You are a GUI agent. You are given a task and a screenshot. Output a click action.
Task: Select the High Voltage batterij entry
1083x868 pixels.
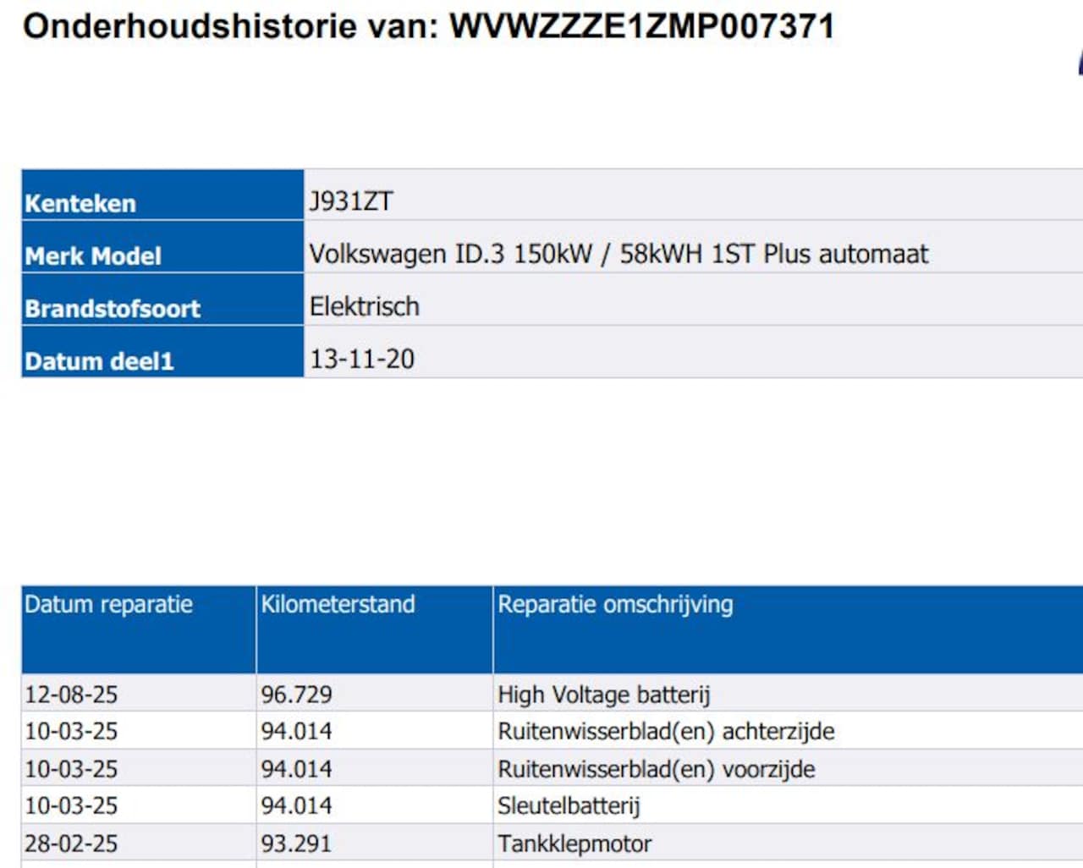603,695
